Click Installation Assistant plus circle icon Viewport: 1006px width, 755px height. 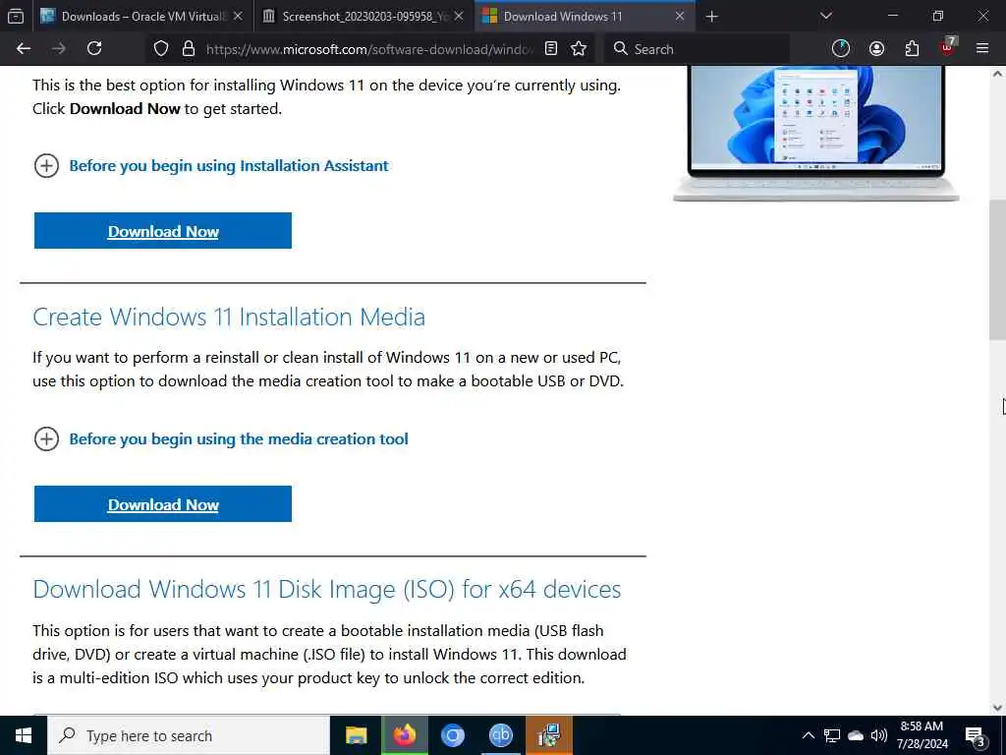click(46, 165)
